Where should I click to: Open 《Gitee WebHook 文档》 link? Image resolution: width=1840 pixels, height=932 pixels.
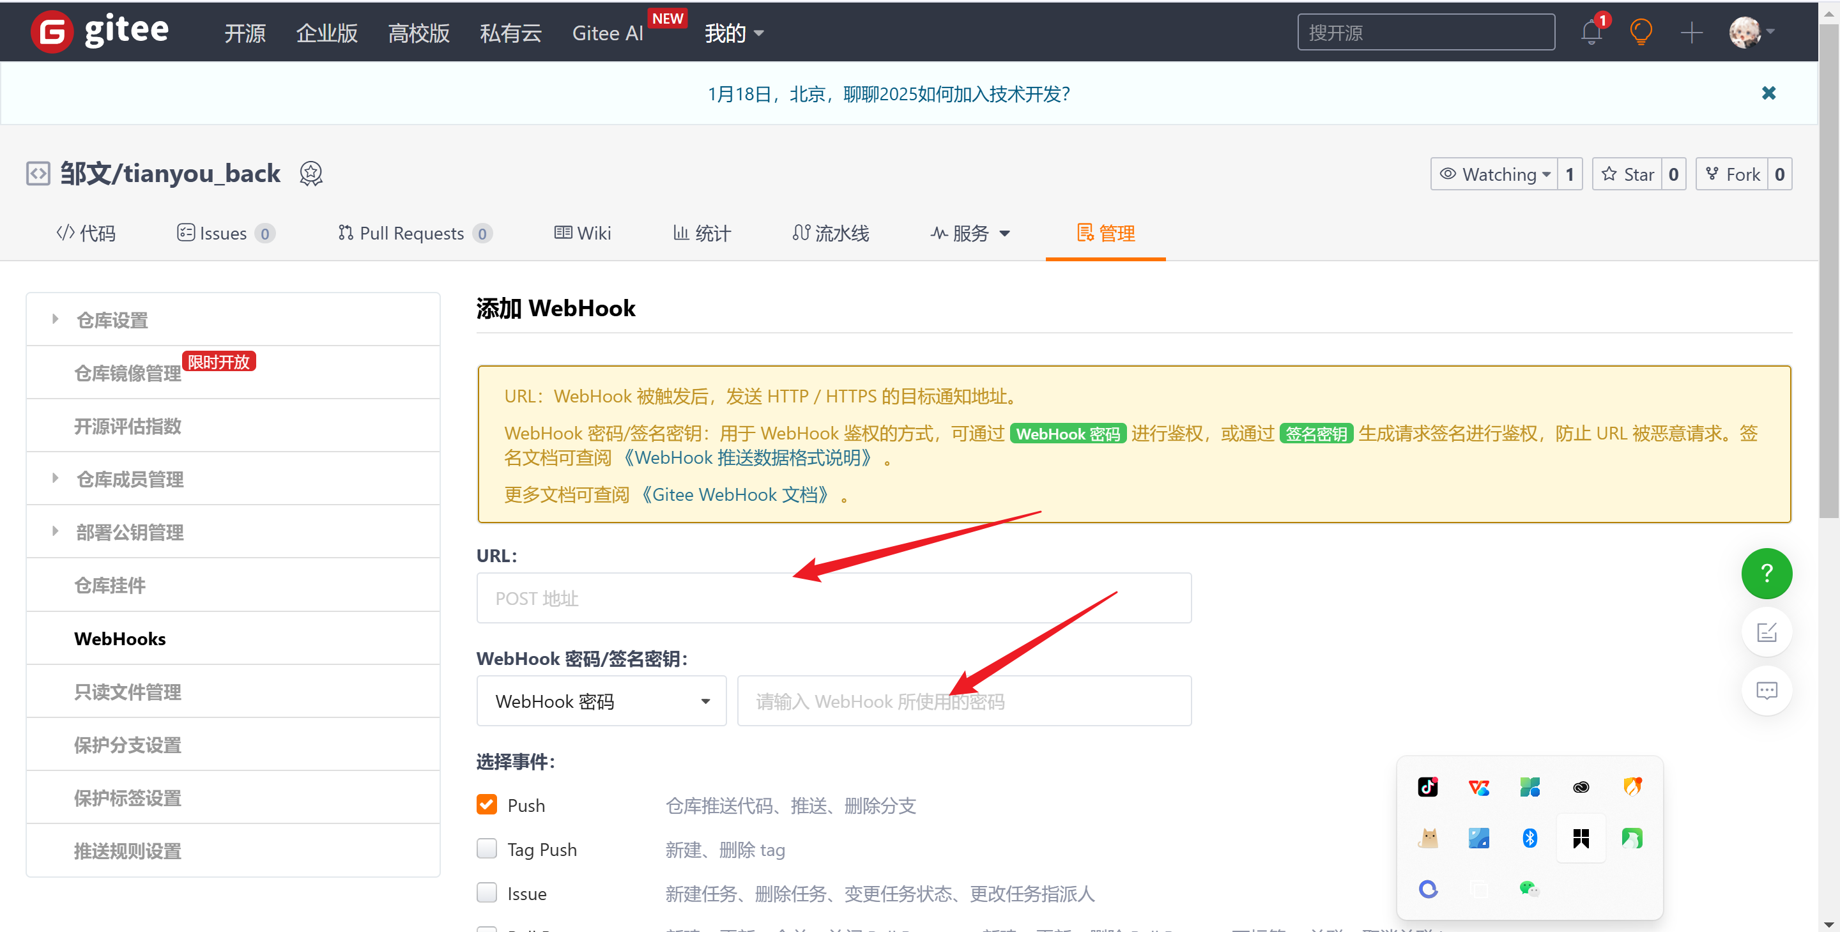[x=734, y=494]
